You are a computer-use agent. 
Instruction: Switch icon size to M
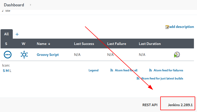tap(7, 71)
